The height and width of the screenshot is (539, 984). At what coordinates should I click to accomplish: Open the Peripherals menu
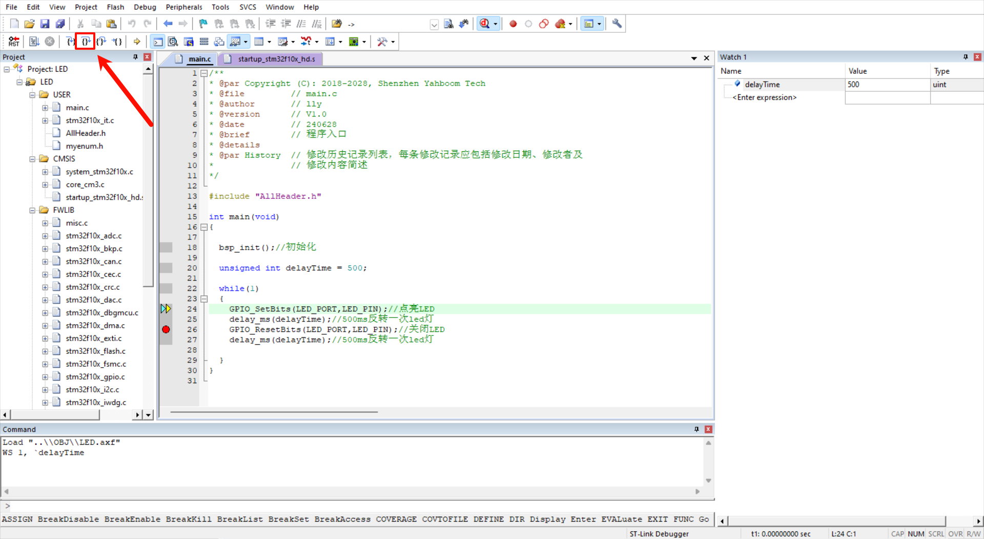[x=184, y=7]
